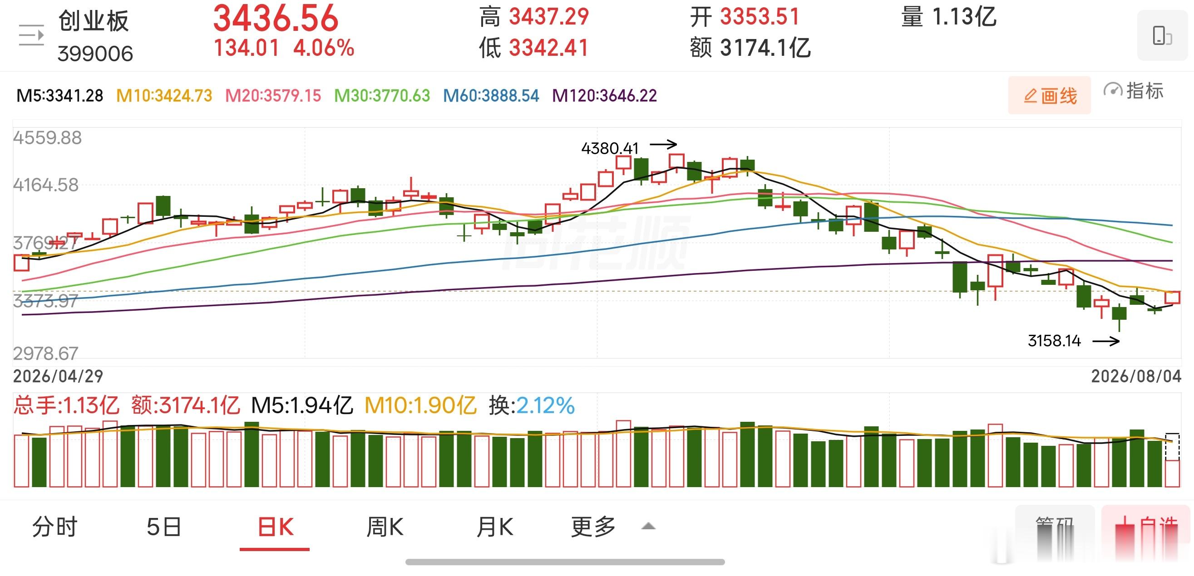Image resolution: width=1194 pixels, height=576 pixels.
Task: Click the 4164.58 price axis label
Action: pyautogui.click(x=46, y=185)
